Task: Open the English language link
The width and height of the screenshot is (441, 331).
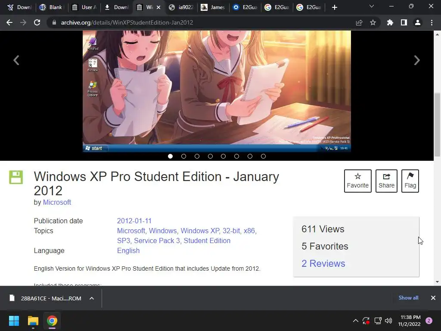Action: [x=128, y=250]
